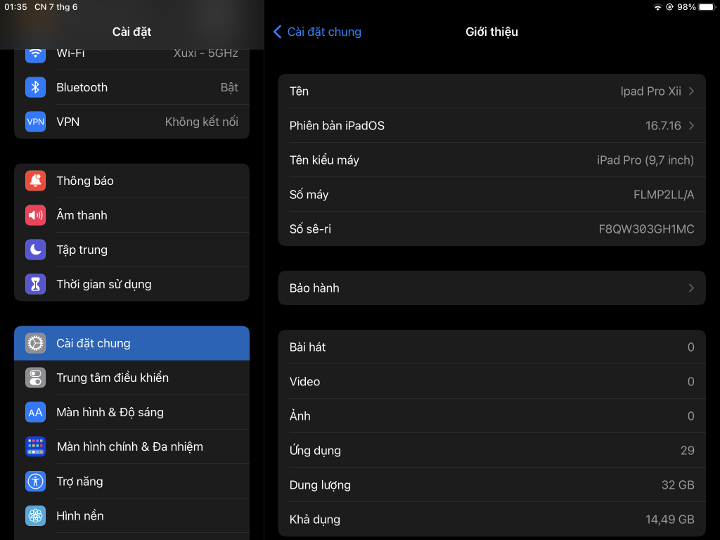Select Tập trung in the sidebar
This screenshot has height=540, width=720.
tap(131, 250)
